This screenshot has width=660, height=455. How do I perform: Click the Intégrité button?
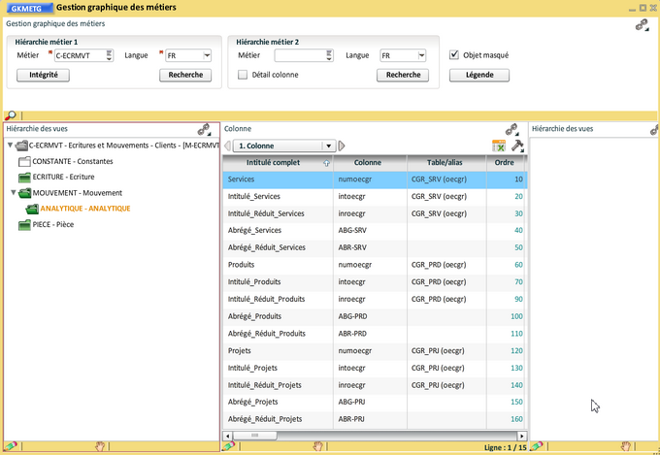pyautogui.click(x=44, y=75)
